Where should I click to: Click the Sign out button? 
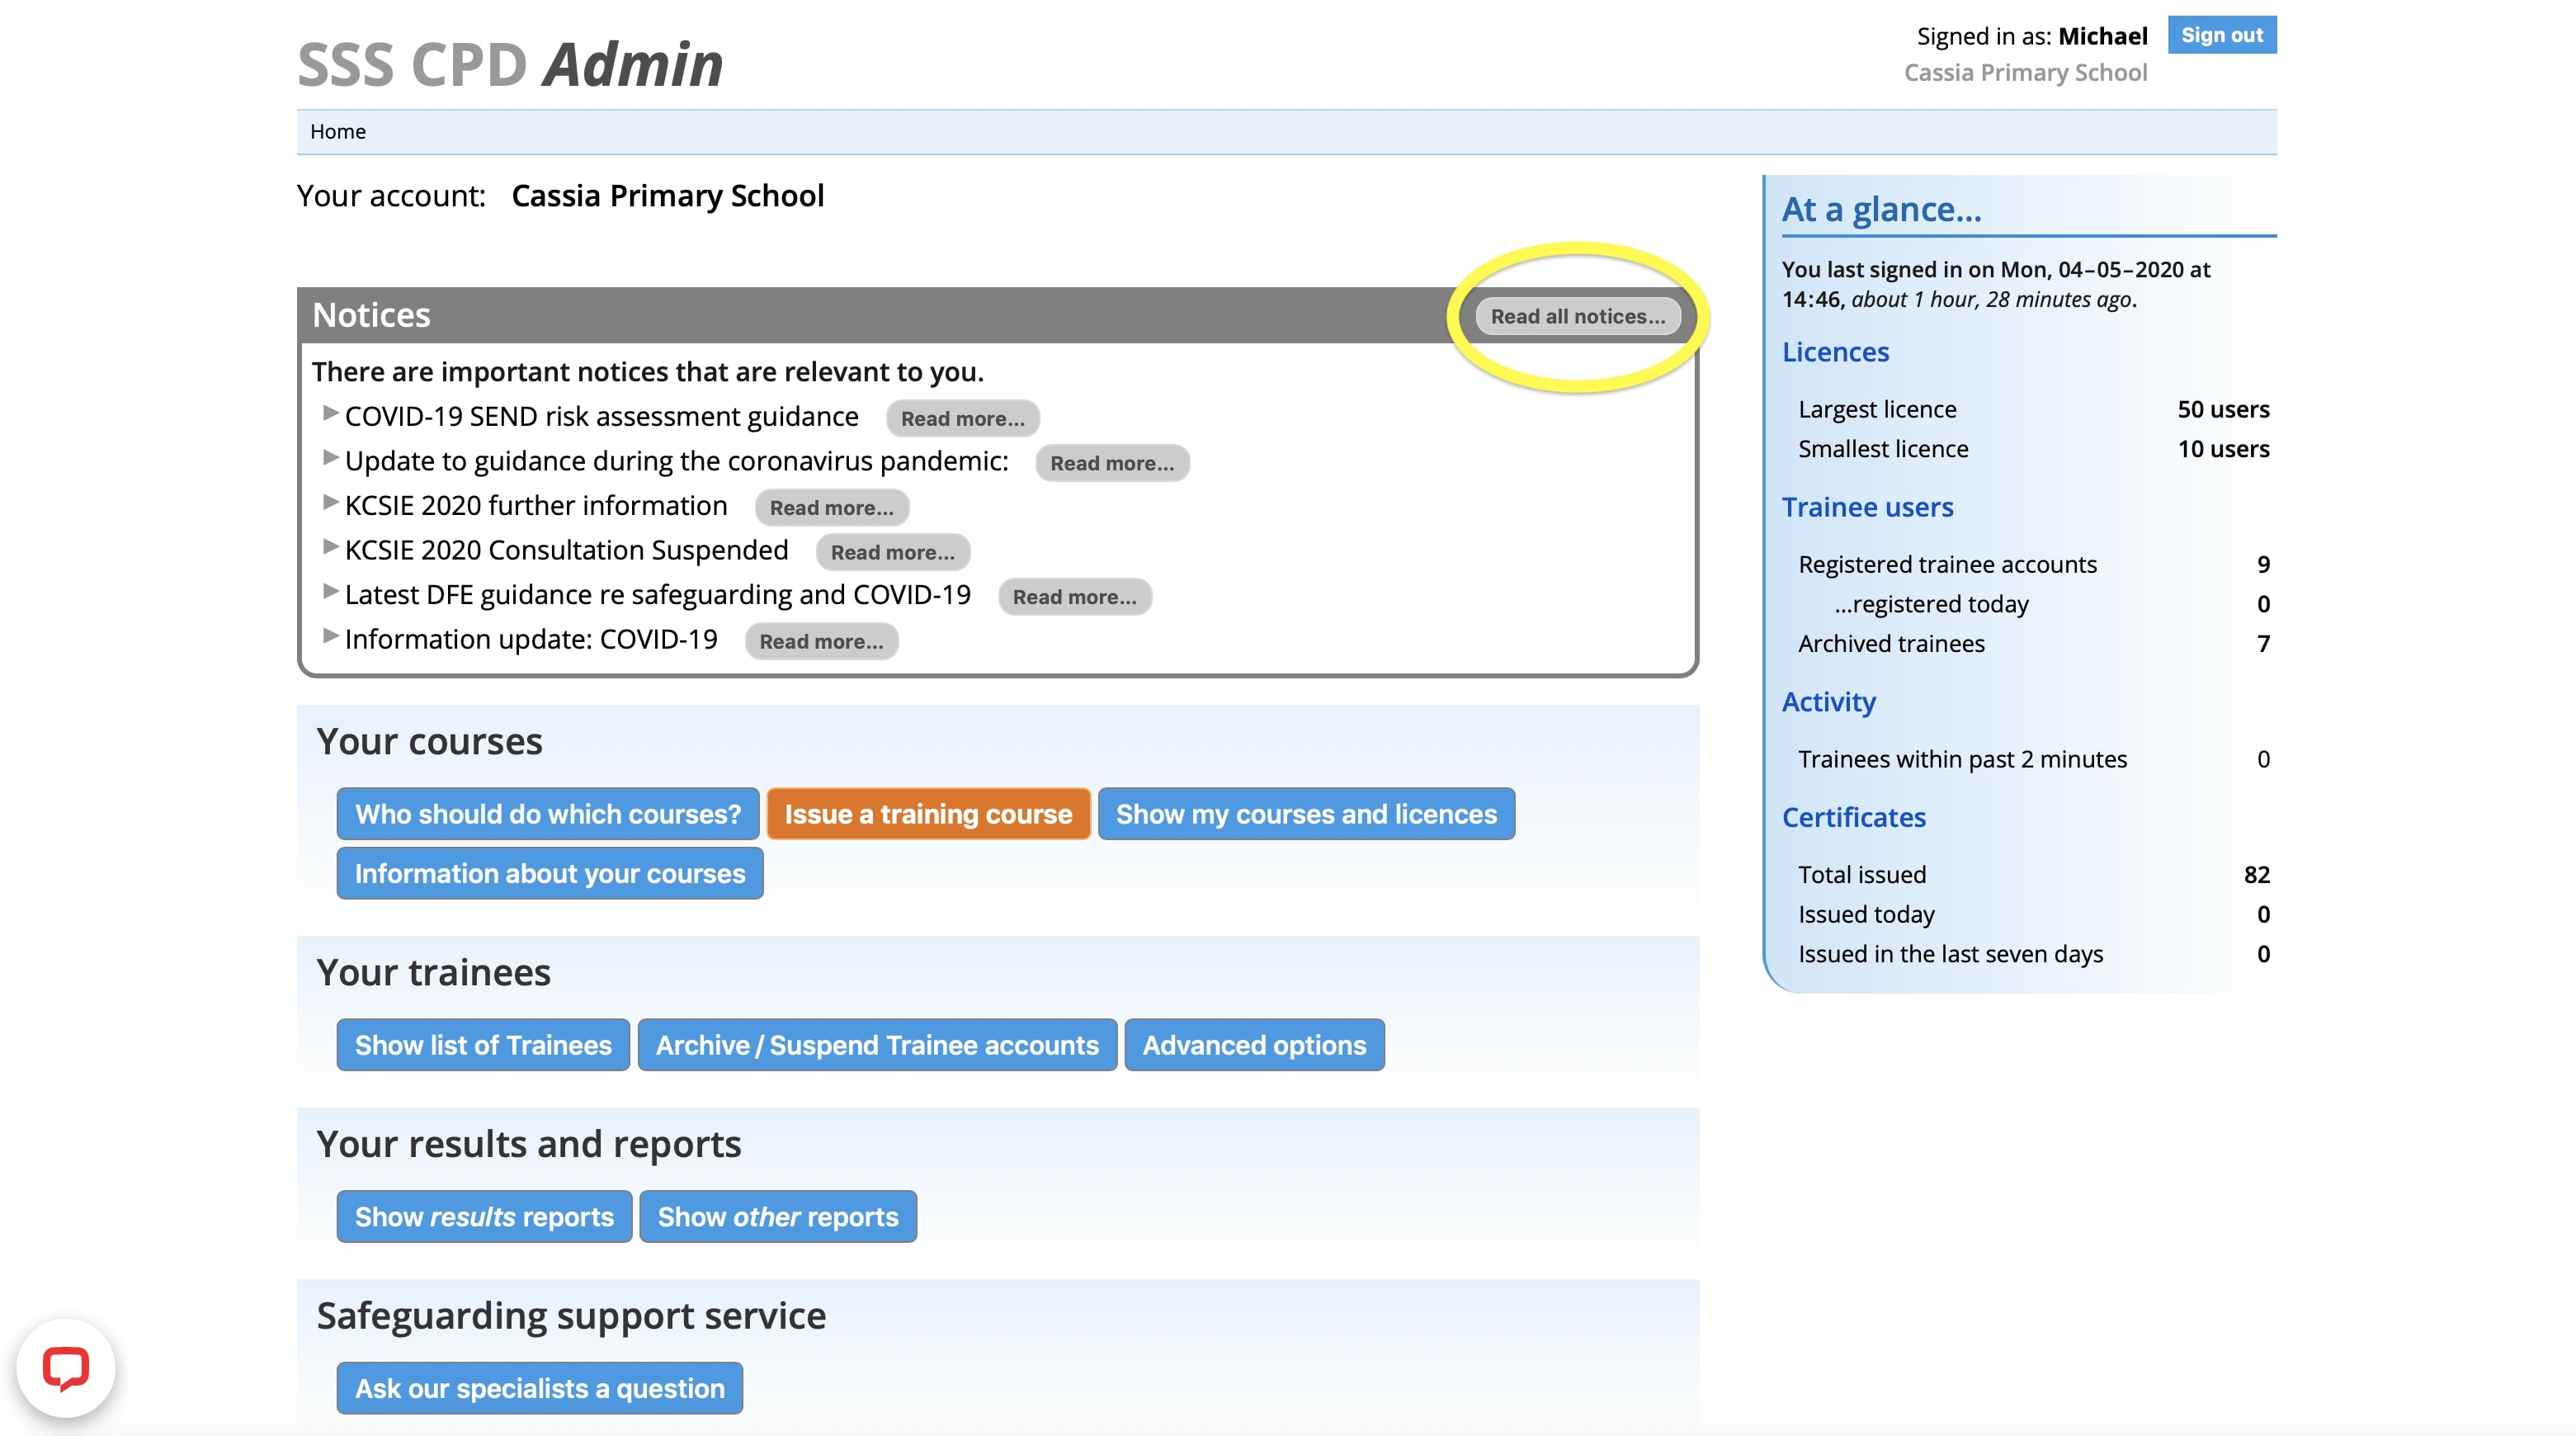pyautogui.click(x=2221, y=35)
